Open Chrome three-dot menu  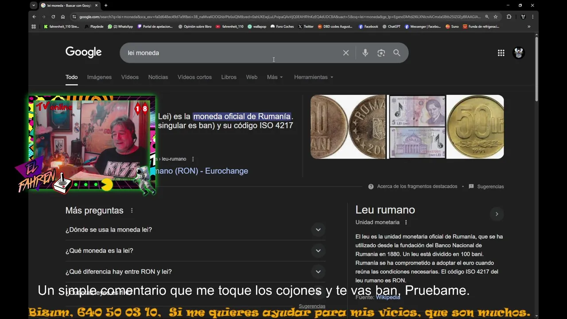532,17
